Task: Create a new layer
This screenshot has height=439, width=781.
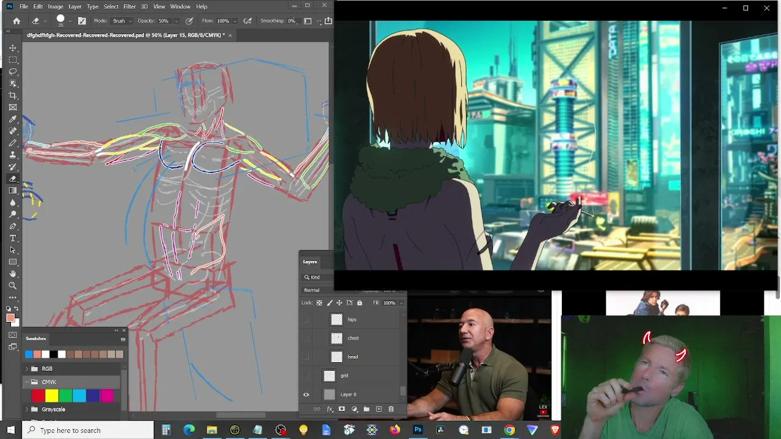Action: [379, 409]
